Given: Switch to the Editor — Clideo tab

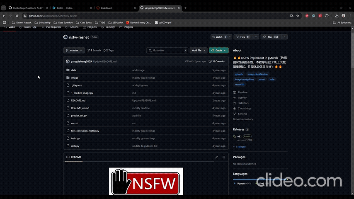Looking at the screenshot, I should pyautogui.click(x=72, y=8).
